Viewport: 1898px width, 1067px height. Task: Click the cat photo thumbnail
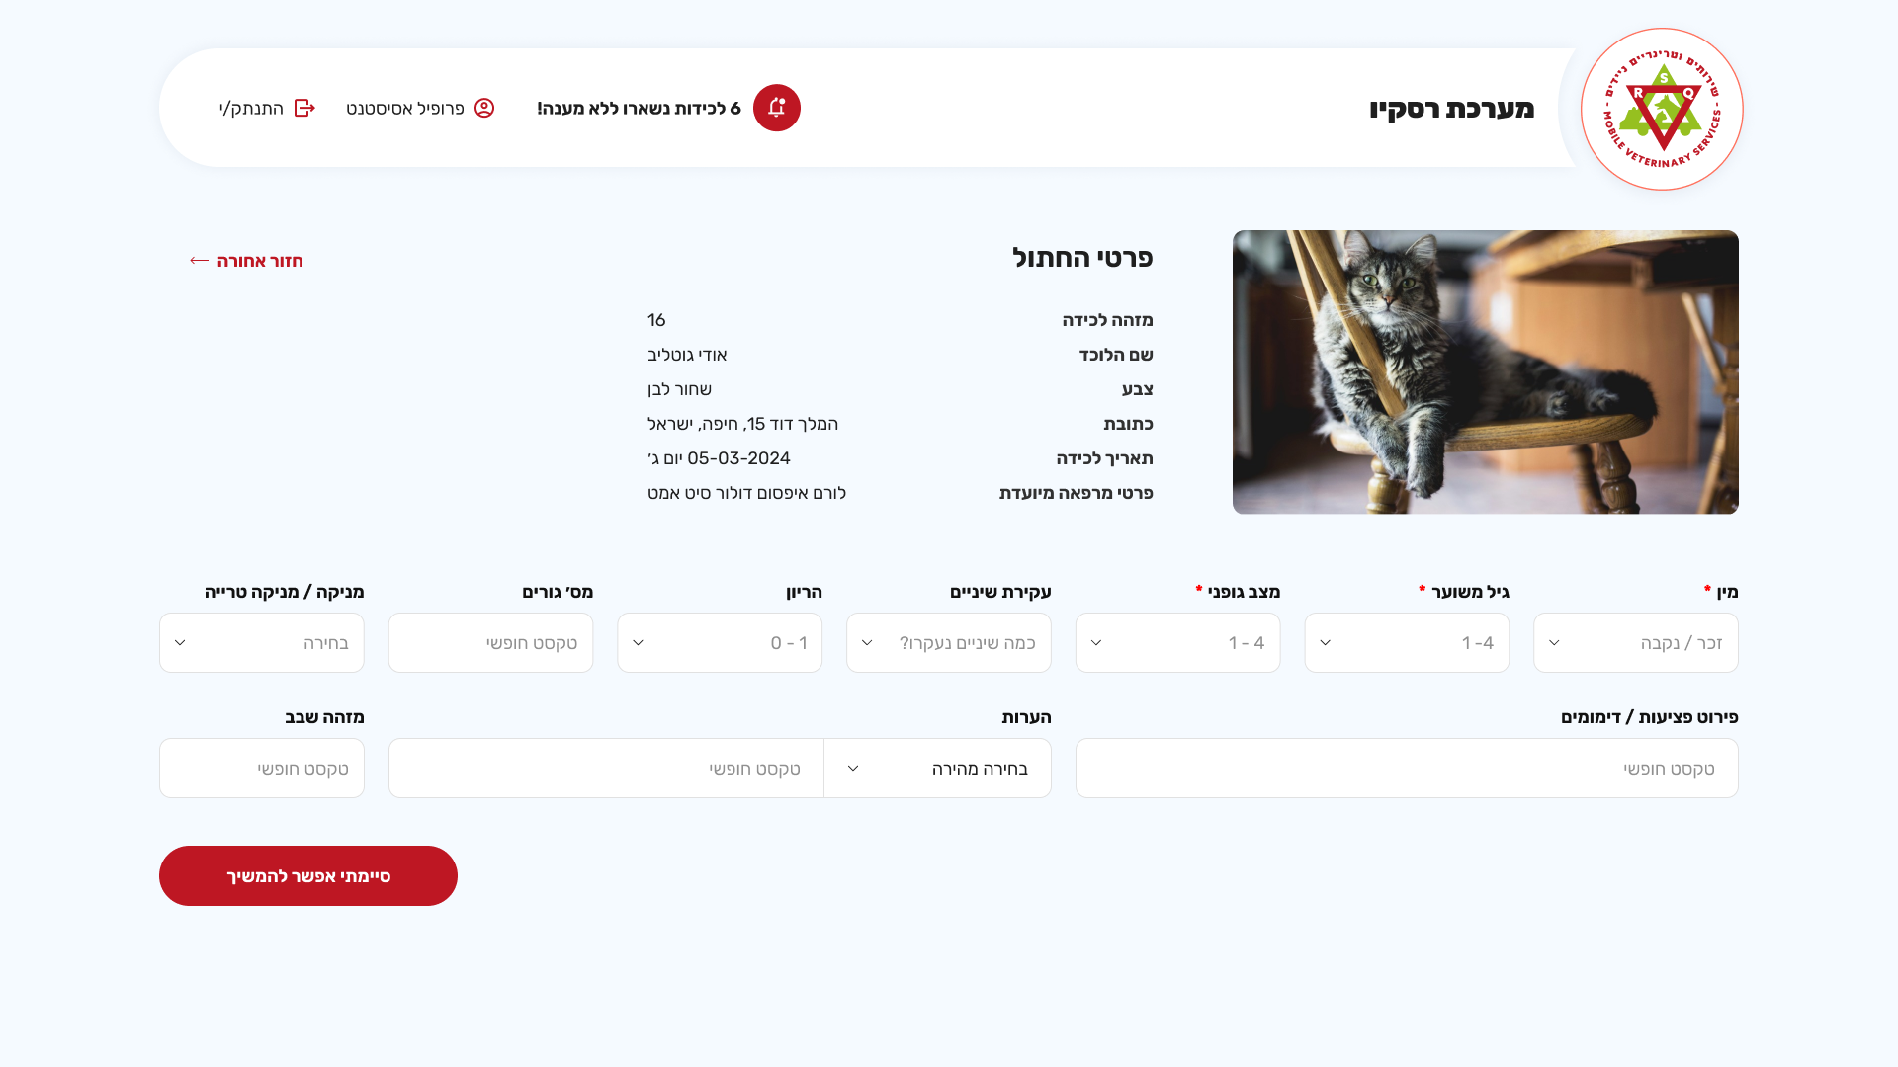tap(1485, 372)
